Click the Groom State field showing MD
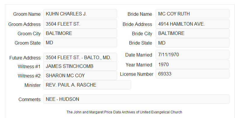 80,43
